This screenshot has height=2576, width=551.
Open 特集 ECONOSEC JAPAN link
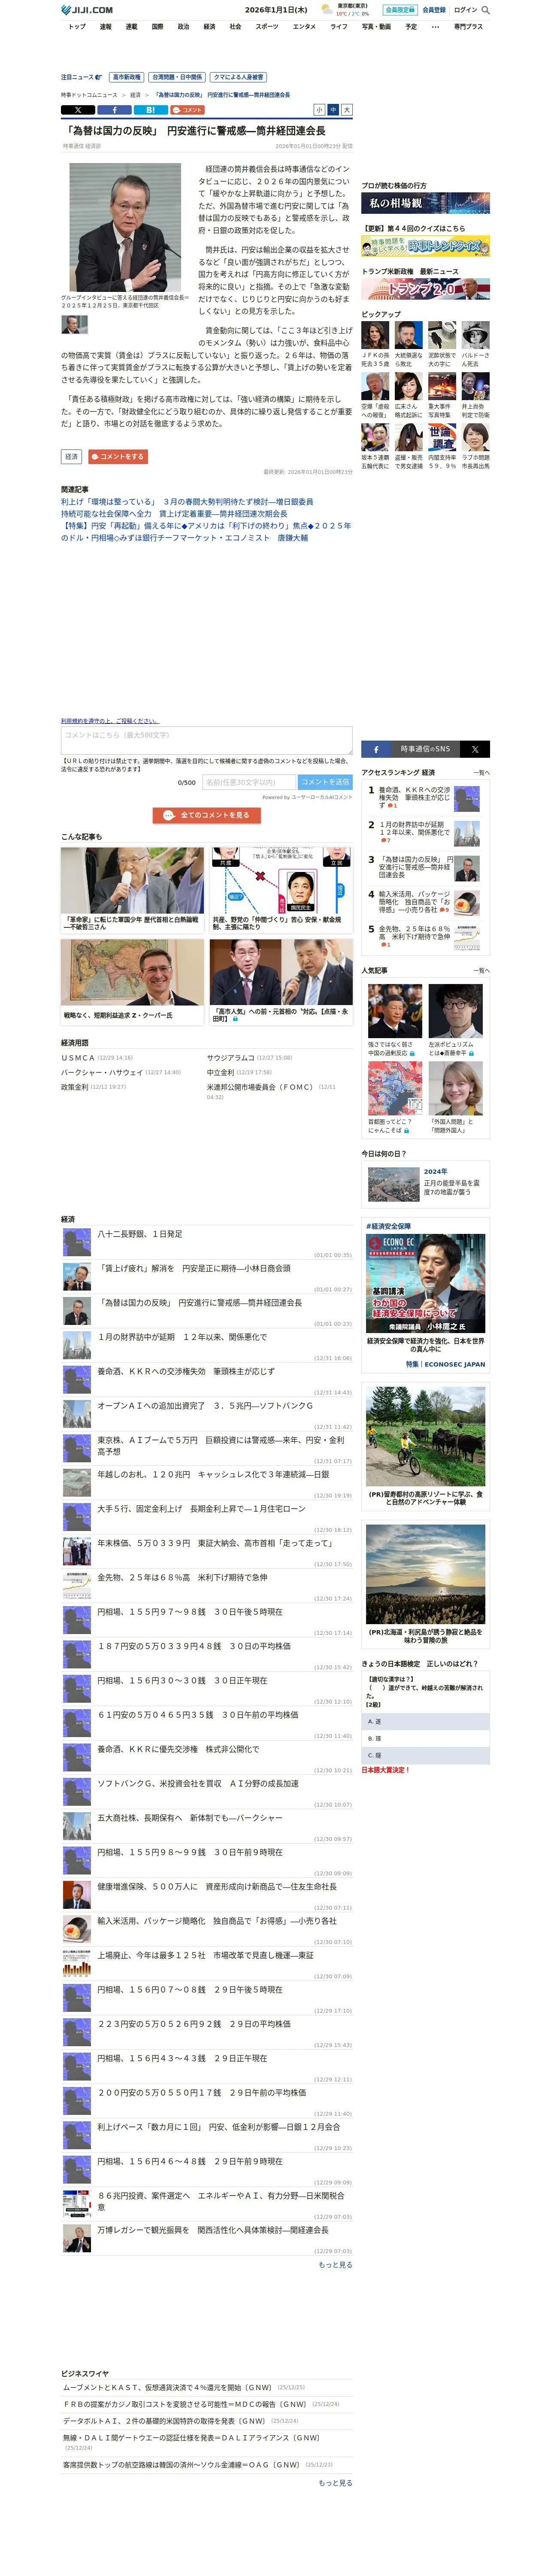tap(445, 1364)
